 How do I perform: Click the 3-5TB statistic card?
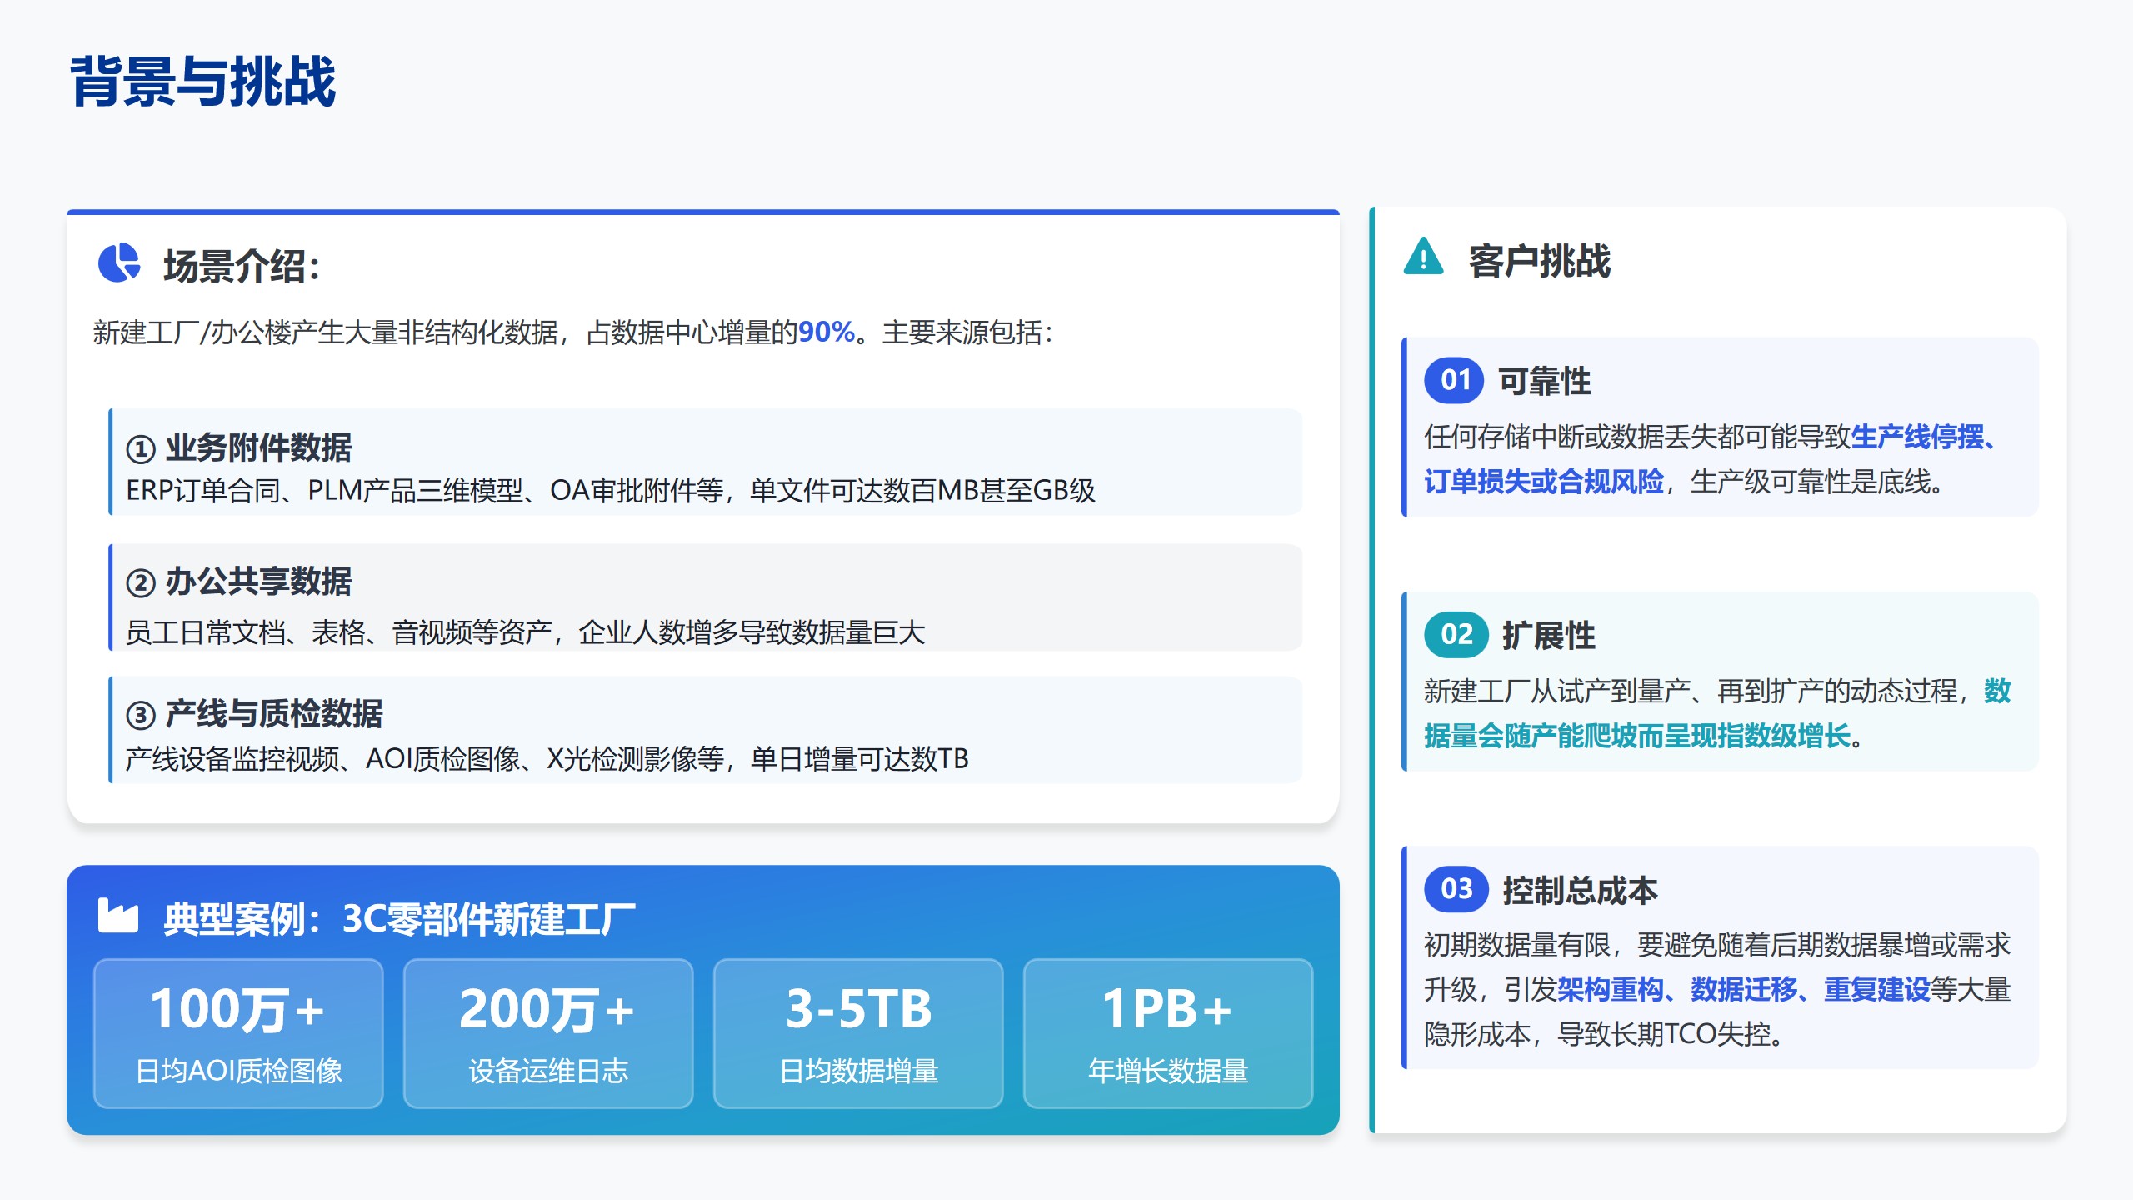[858, 1033]
